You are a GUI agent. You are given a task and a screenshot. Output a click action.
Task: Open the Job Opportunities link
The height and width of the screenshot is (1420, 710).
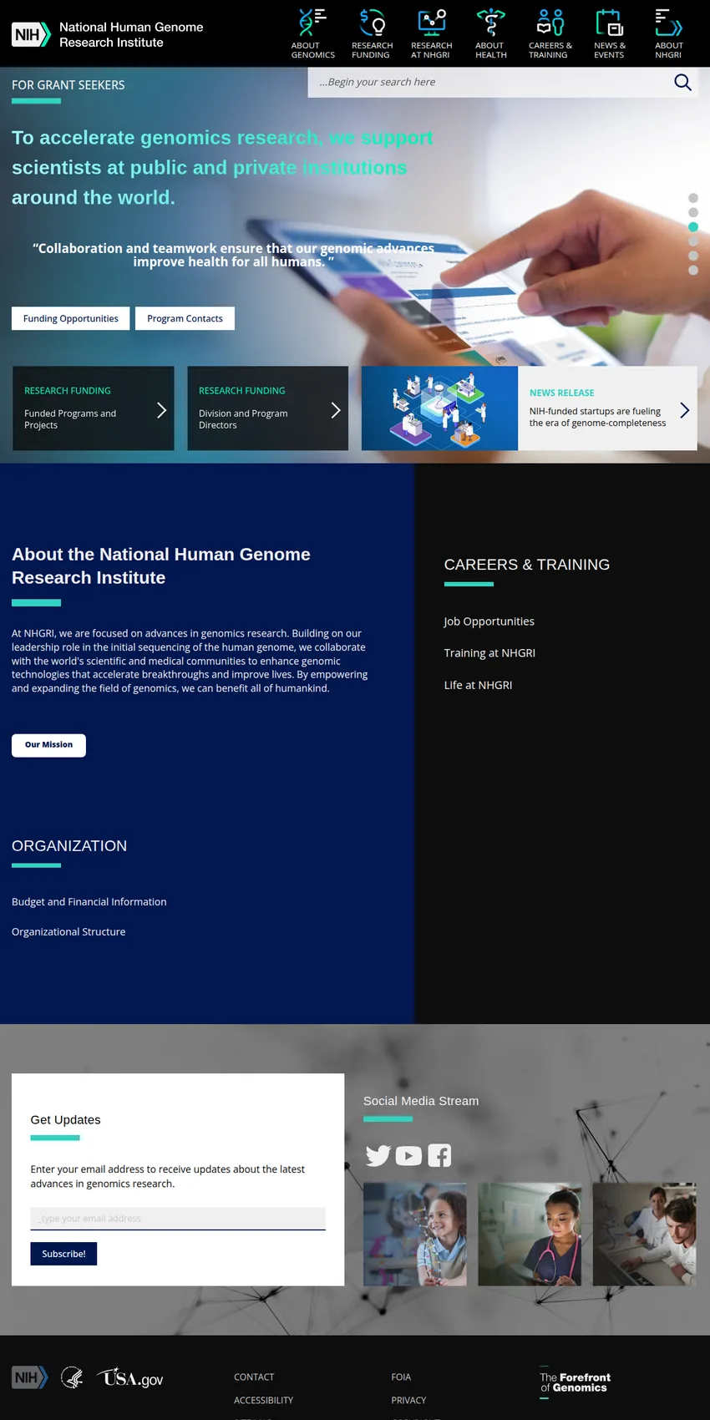[x=489, y=621]
